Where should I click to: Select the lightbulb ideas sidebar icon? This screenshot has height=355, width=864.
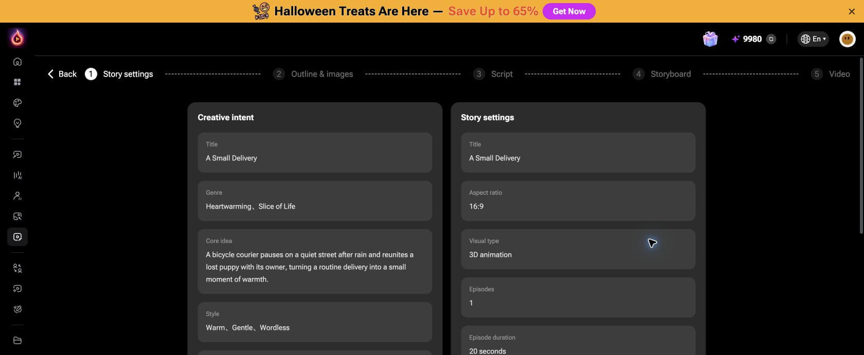click(x=17, y=123)
